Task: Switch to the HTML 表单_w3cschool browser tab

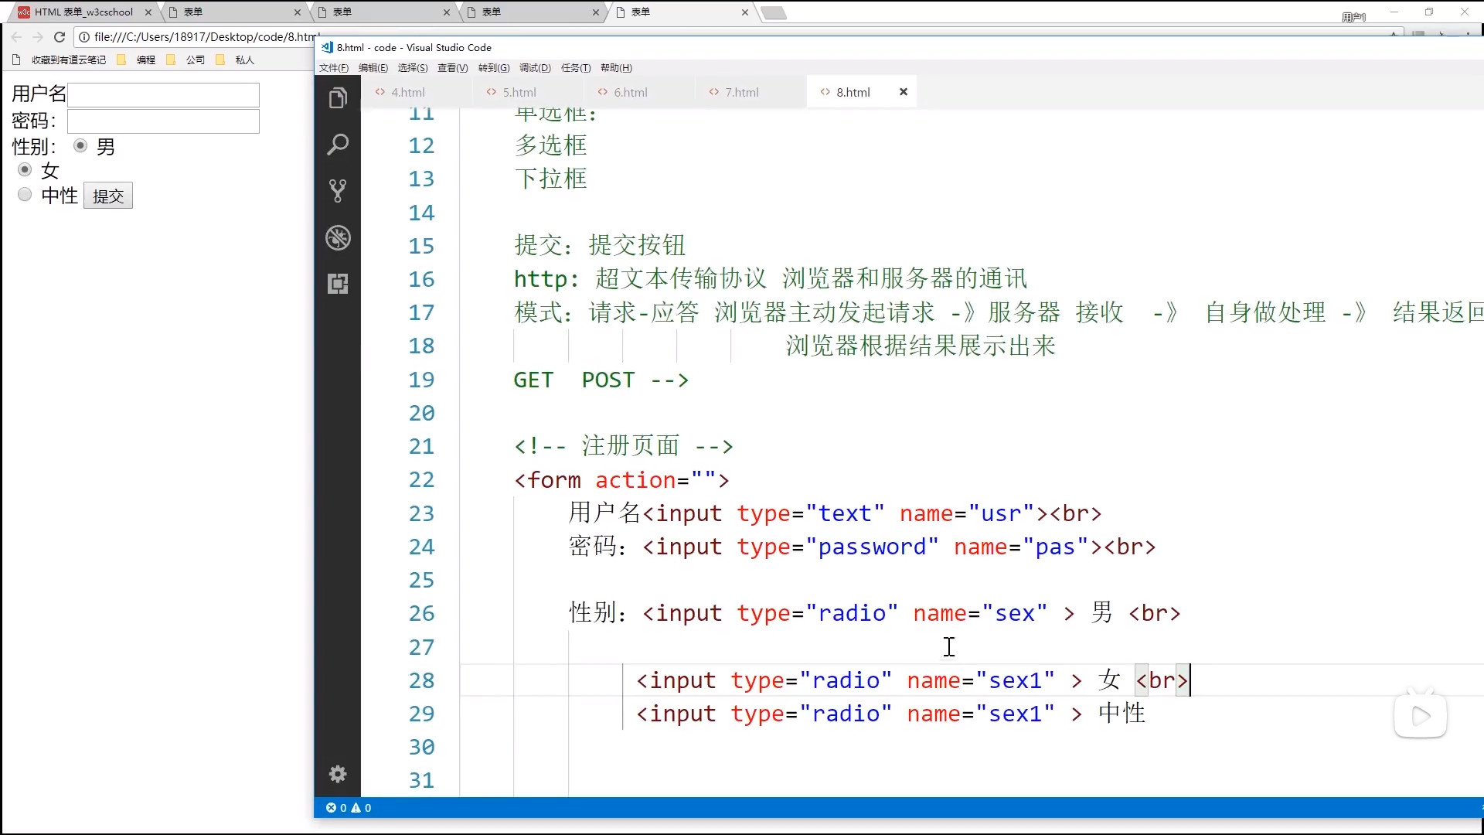Action: (83, 12)
